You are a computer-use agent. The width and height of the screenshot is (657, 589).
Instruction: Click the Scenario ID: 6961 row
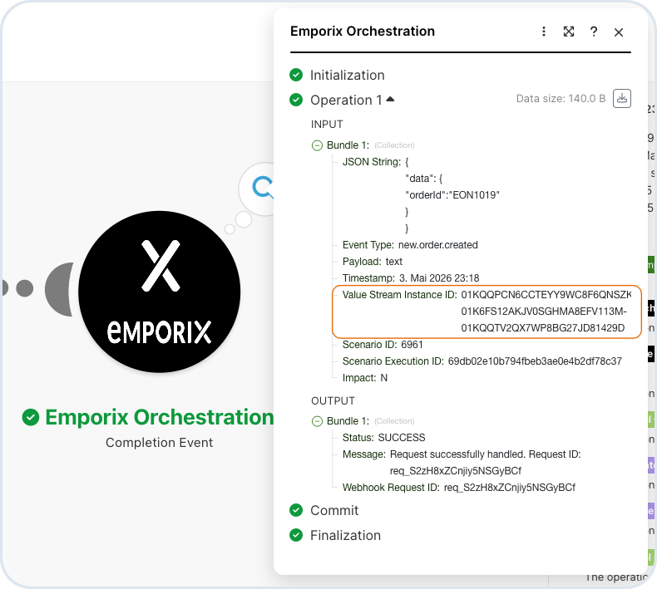pos(383,345)
